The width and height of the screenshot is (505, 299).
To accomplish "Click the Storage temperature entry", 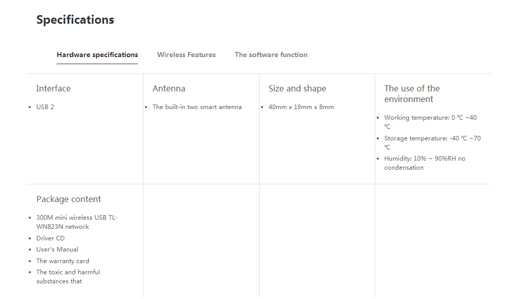I will (433, 143).
